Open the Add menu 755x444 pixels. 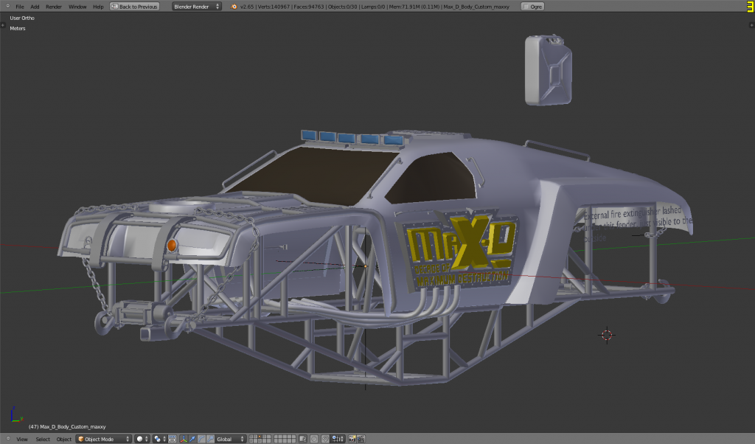click(x=35, y=7)
